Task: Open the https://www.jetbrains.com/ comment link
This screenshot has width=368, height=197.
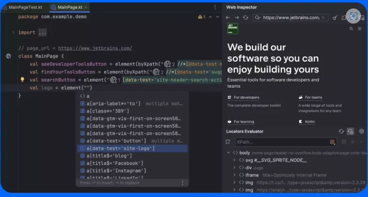Action: (x=95, y=49)
